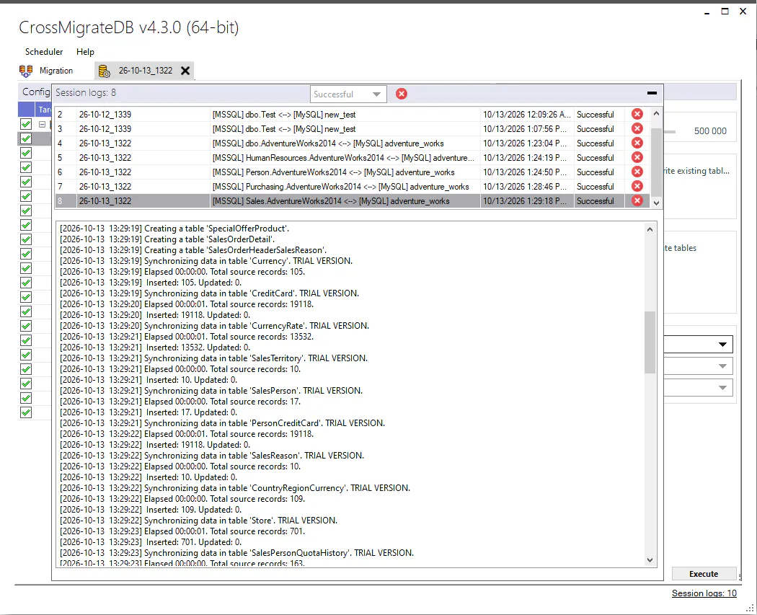This screenshot has width=757, height=615.
Task: Toggle the fifth checkbox in table list
Action: point(26,182)
